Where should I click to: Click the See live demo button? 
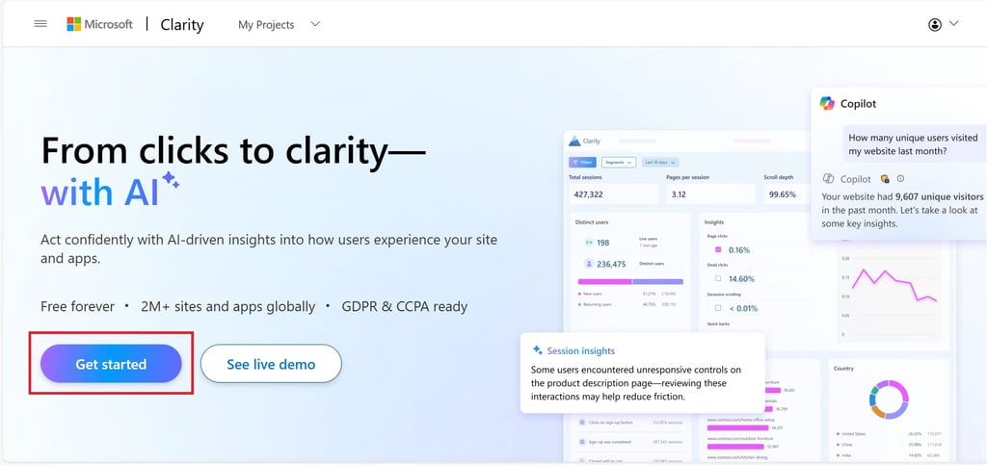pos(271,364)
